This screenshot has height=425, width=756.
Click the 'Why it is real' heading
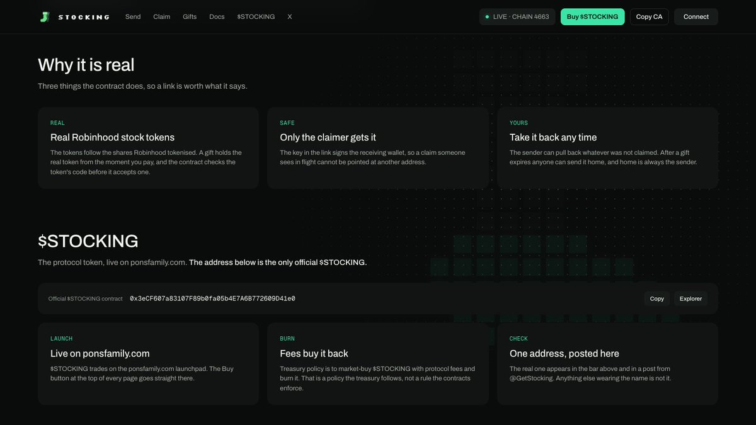coord(86,65)
